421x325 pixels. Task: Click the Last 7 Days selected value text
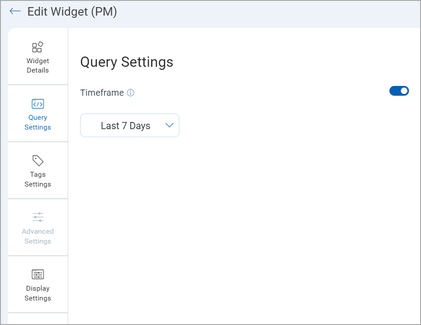(125, 126)
